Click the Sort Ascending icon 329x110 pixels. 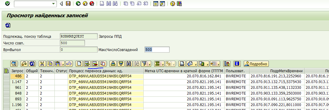coord(113,63)
